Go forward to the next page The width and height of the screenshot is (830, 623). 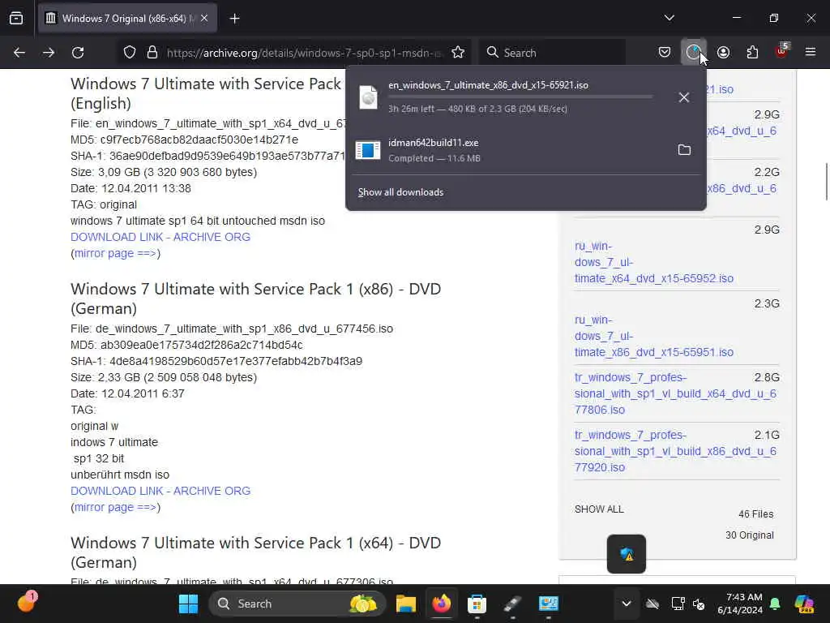tap(48, 53)
